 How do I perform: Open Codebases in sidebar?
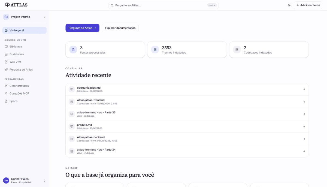tap(24, 54)
